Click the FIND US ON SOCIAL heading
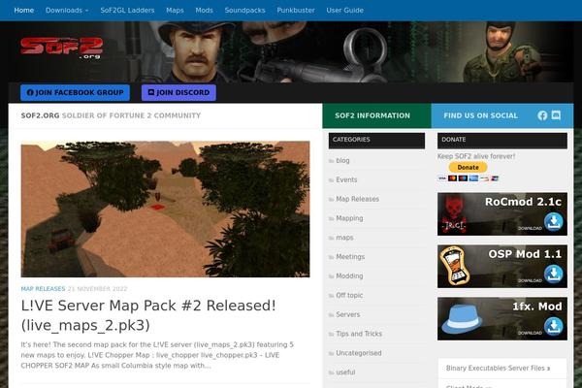Image resolution: width=582 pixels, height=388 pixels. tap(481, 115)
